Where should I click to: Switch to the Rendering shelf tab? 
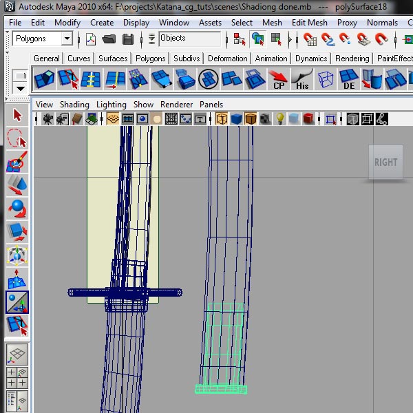click(352, 59)
